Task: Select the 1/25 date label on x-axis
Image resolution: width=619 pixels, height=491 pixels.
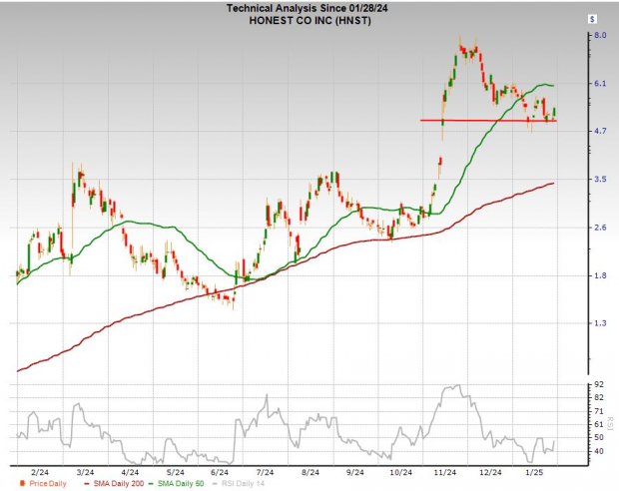Action: [x=536, y=469]
